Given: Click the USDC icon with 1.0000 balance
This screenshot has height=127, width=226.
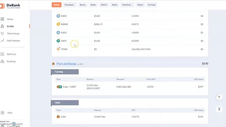Looking at the screenshot, I should 58,32.
